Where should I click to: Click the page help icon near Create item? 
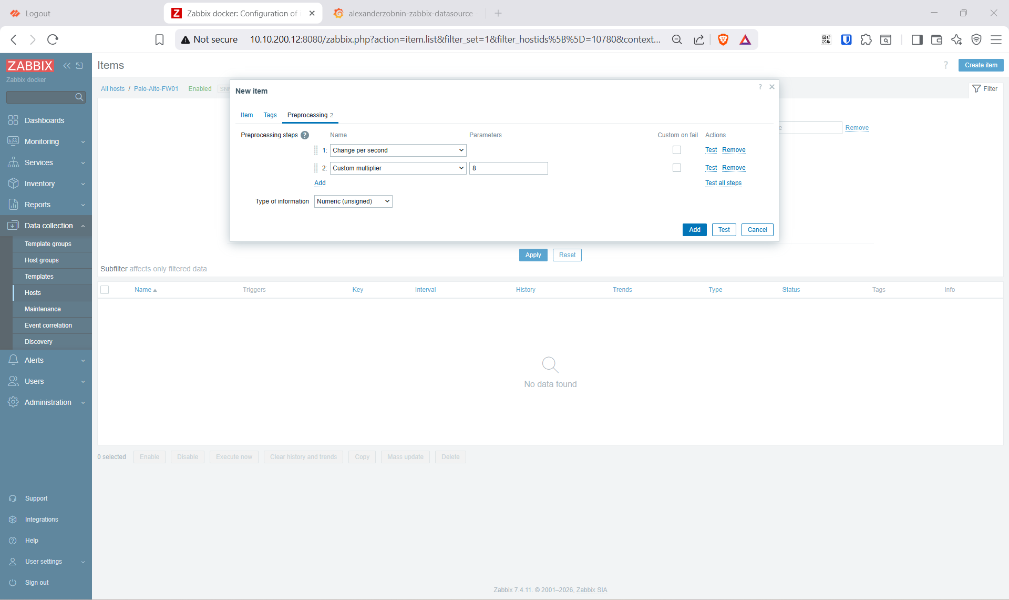pyautogui.click(x=945, y=65)
